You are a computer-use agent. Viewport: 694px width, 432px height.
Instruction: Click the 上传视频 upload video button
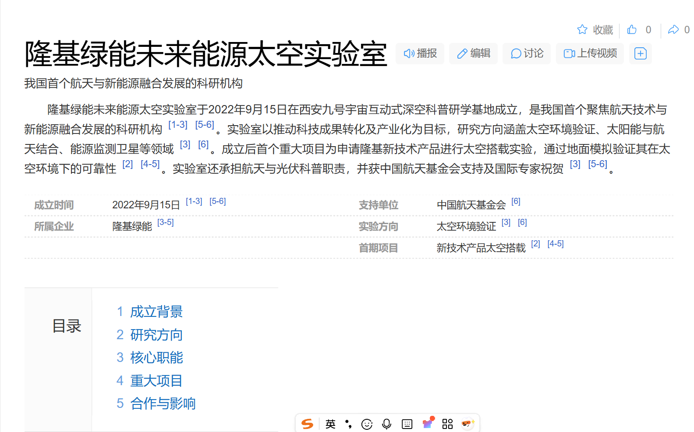[590, 53]
